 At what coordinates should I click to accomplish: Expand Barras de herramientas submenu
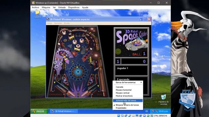pos(128,83)
